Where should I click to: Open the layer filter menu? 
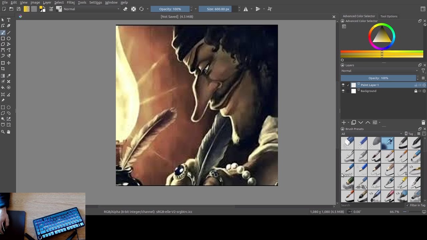(x=423, y=71)
